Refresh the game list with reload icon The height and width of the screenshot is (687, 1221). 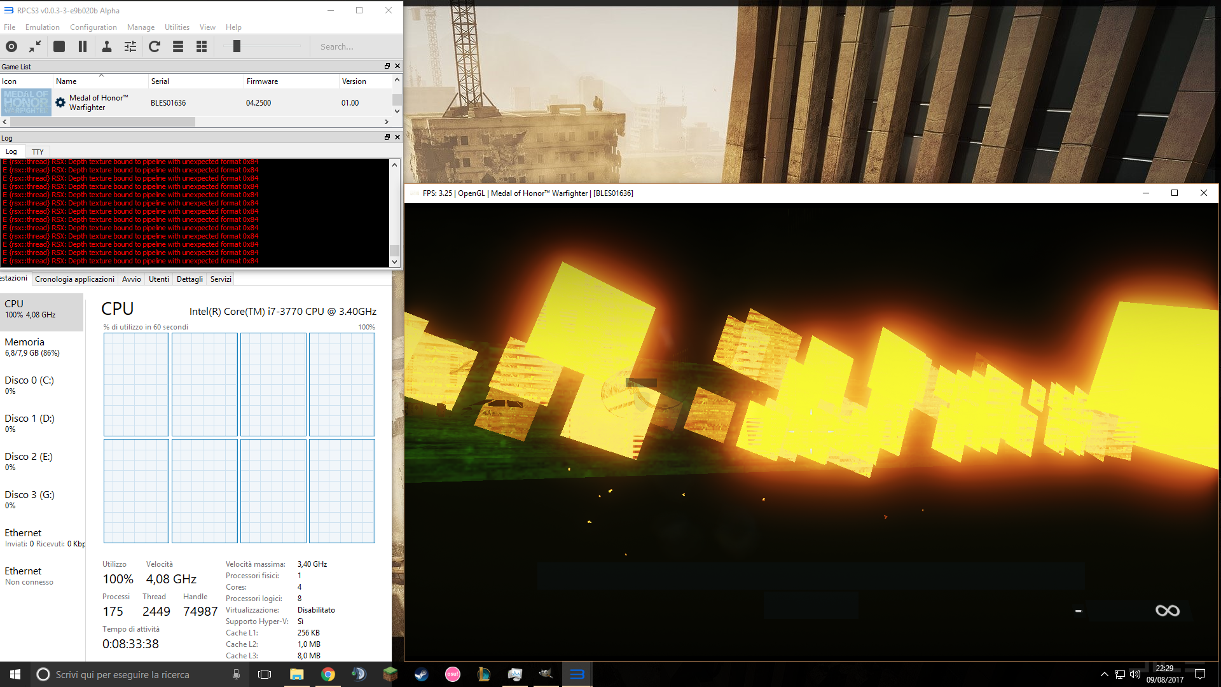pyautogui.click(x=155, y=46)
